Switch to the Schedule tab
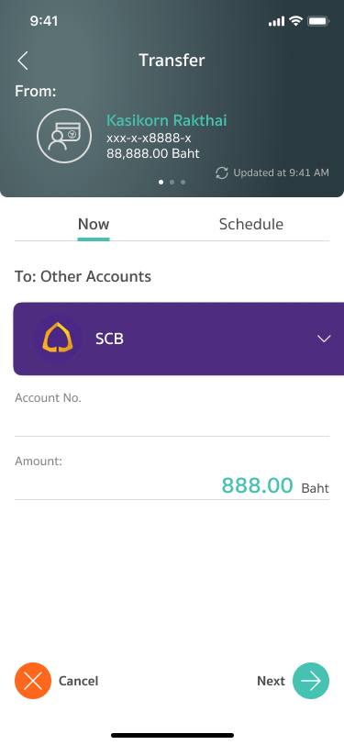 [250, 224]
